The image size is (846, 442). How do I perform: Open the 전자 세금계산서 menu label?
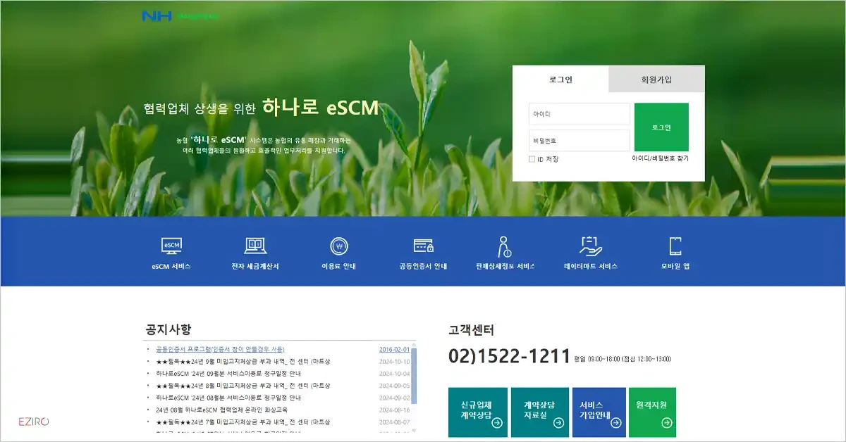pos(255,267)
